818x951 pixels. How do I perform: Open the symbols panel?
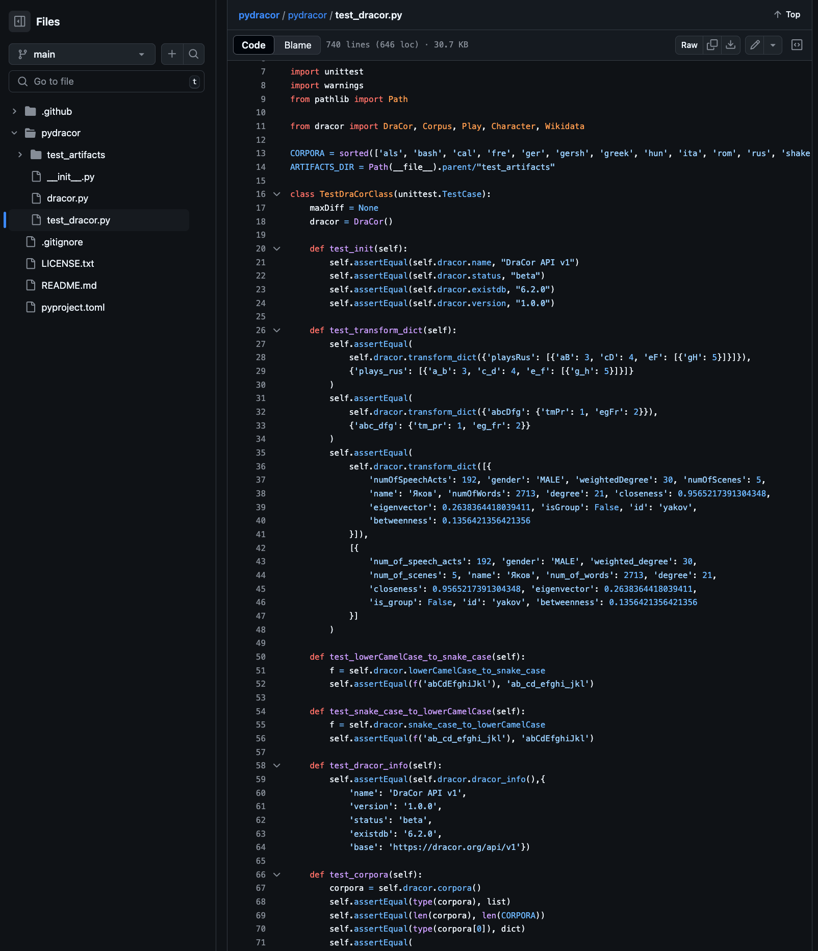797,45
